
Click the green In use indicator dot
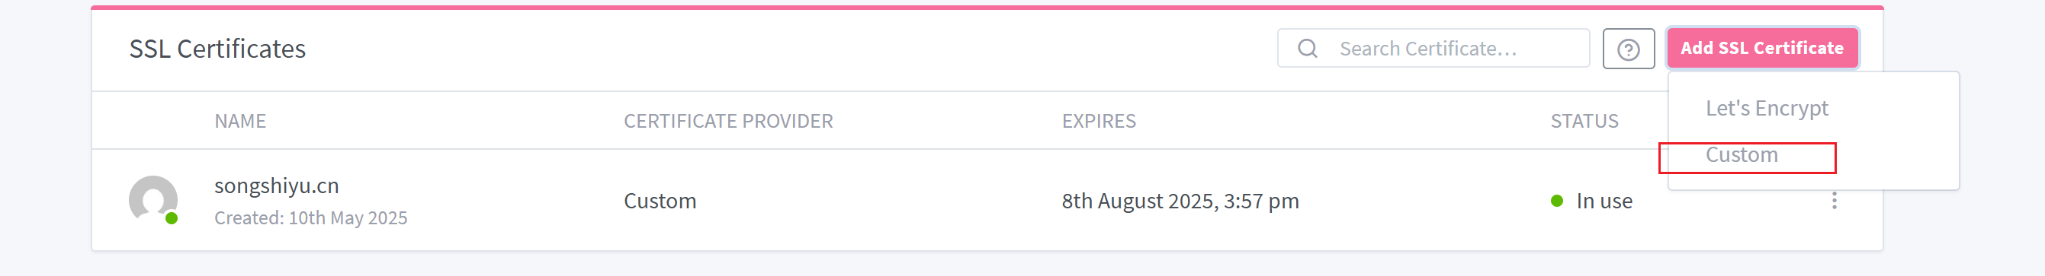point(1557,201)
